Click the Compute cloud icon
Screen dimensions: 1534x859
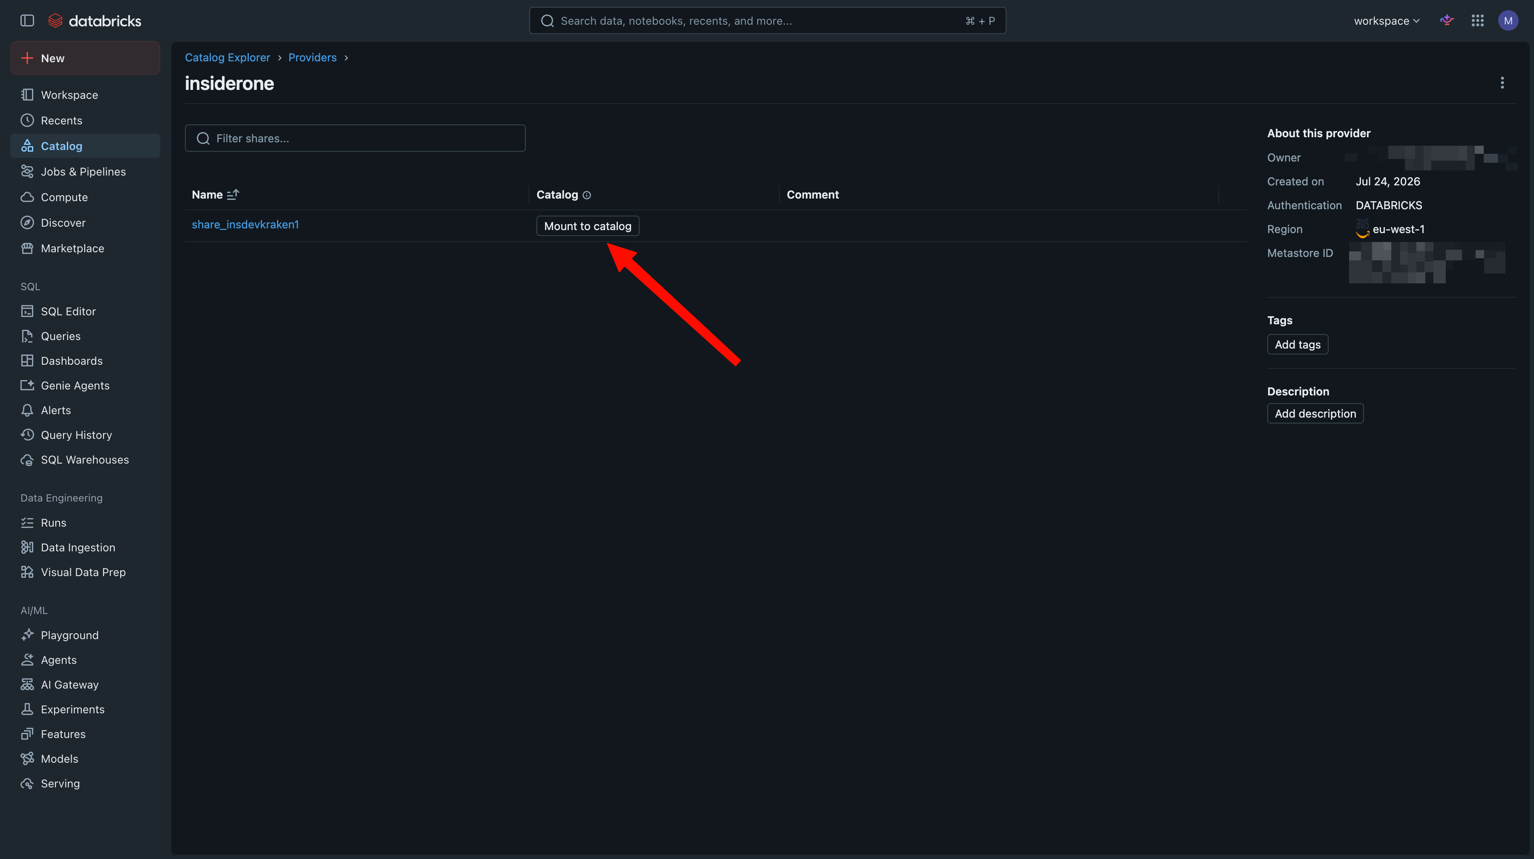[27, 197]
